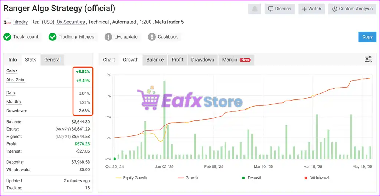The height and width of the screenshot is (196, 380).
Task: Click the 1.21% monthly value
Action: [84, 102]
